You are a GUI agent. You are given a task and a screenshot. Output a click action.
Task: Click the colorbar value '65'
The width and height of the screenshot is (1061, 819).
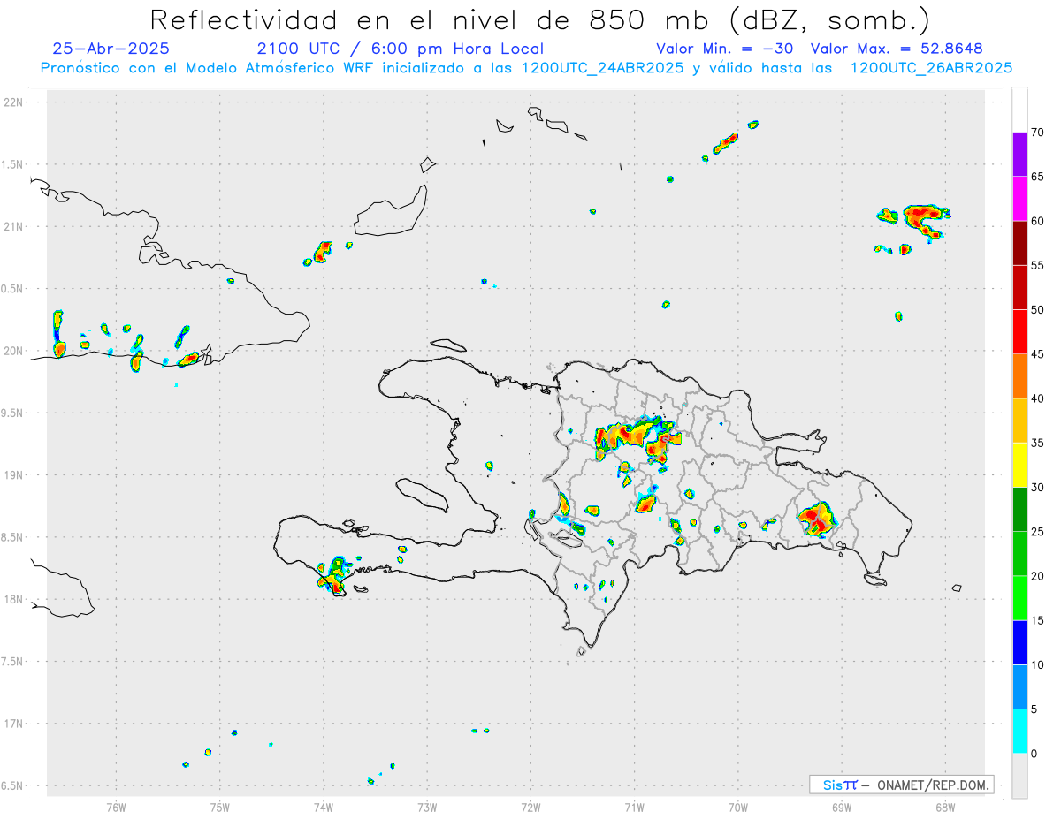pyautogui.click(x=1038, y=177)
